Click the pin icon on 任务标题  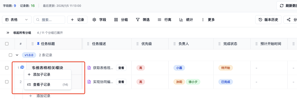tap(38, 44)
